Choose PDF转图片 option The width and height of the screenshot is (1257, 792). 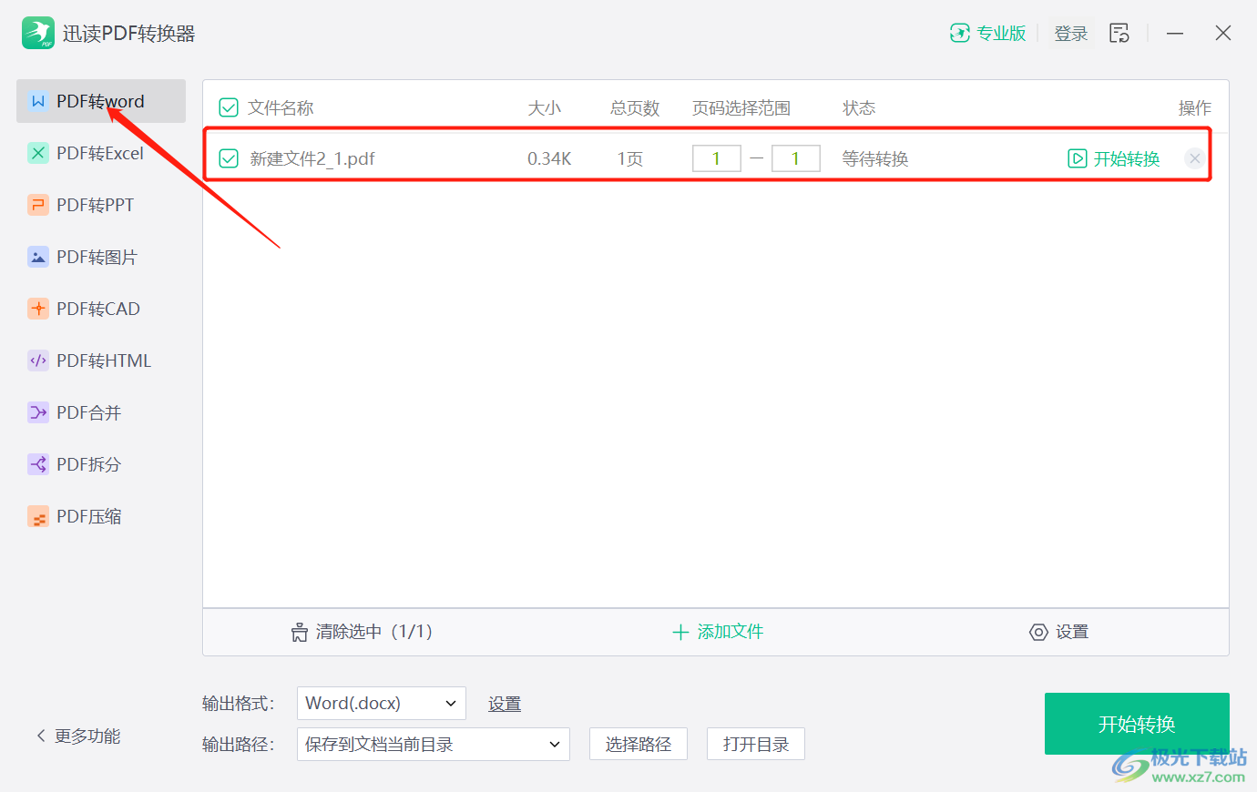[101, 257]
